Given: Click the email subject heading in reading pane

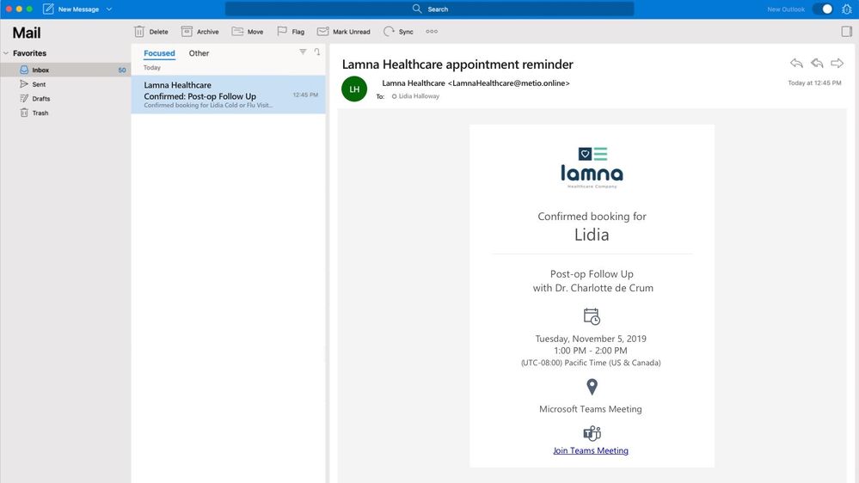Looking at the screenshot, I should pyautogui.click(x=457, y=64).
